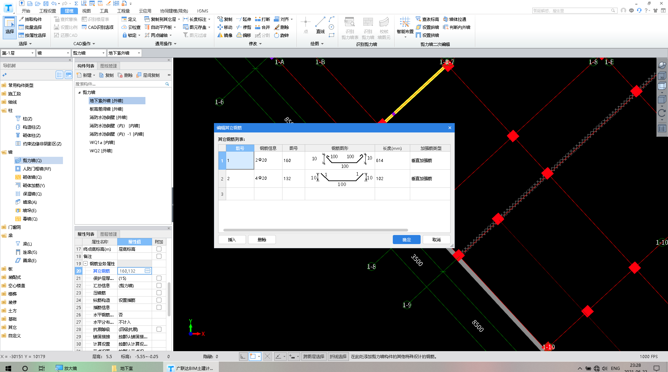Viewport: 668px width, 372px height.
Task: Expand CAD操作 group menu
Action: [84, 43]
